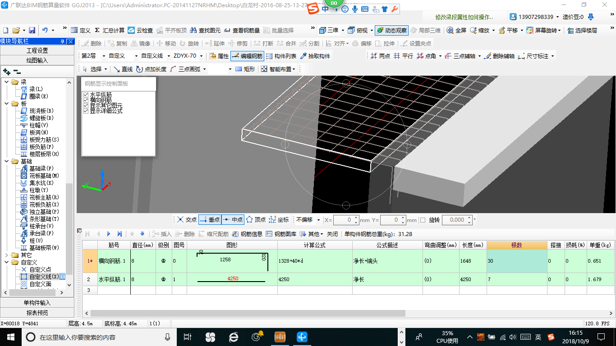Click the undo arrow icon
Screen dimensions: 616x346
45,30
